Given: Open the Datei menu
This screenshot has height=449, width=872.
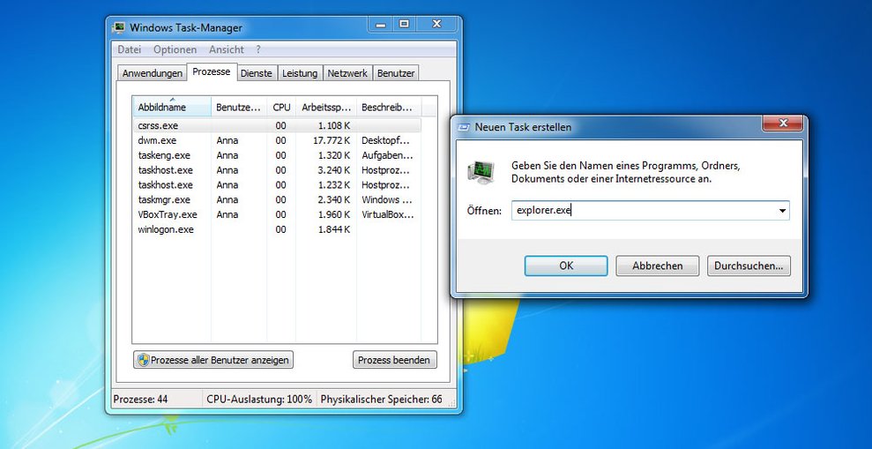Looking at the screenshot, I should click(129, 49).
